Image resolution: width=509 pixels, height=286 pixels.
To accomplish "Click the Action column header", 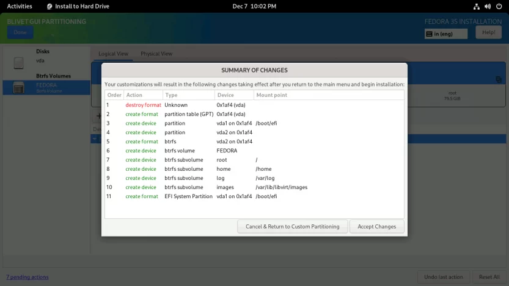I will click(x=143, y=95).
